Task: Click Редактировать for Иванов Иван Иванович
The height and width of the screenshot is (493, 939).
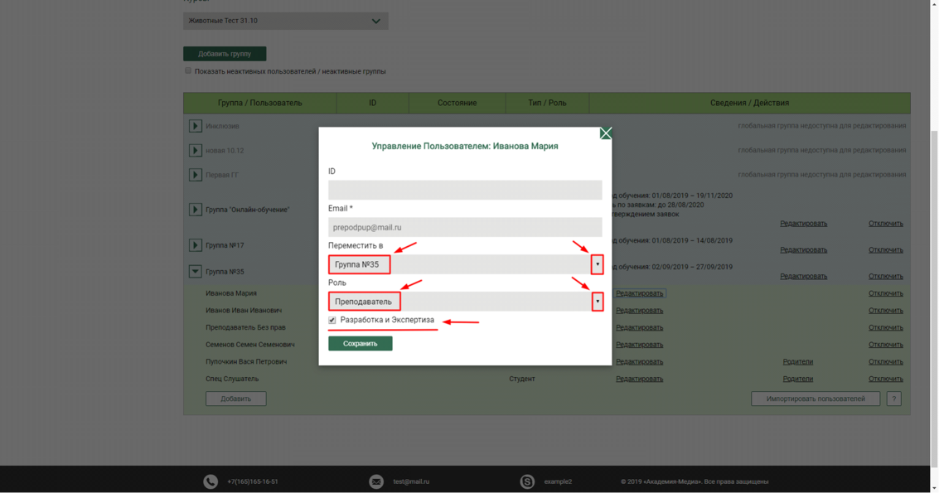Action: 640,310
